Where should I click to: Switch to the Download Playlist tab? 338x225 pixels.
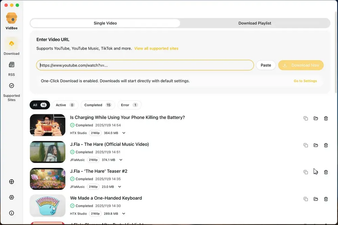coord(255,23)
